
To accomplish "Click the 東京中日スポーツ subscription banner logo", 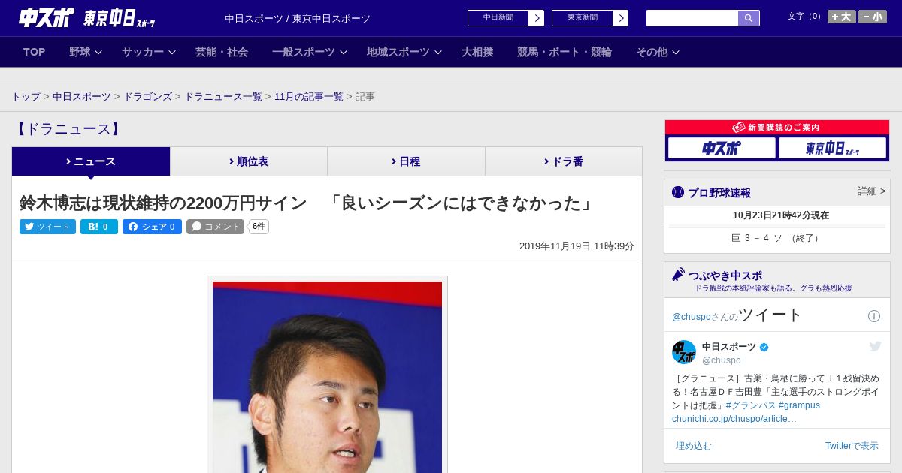I will tap(832, 148).
